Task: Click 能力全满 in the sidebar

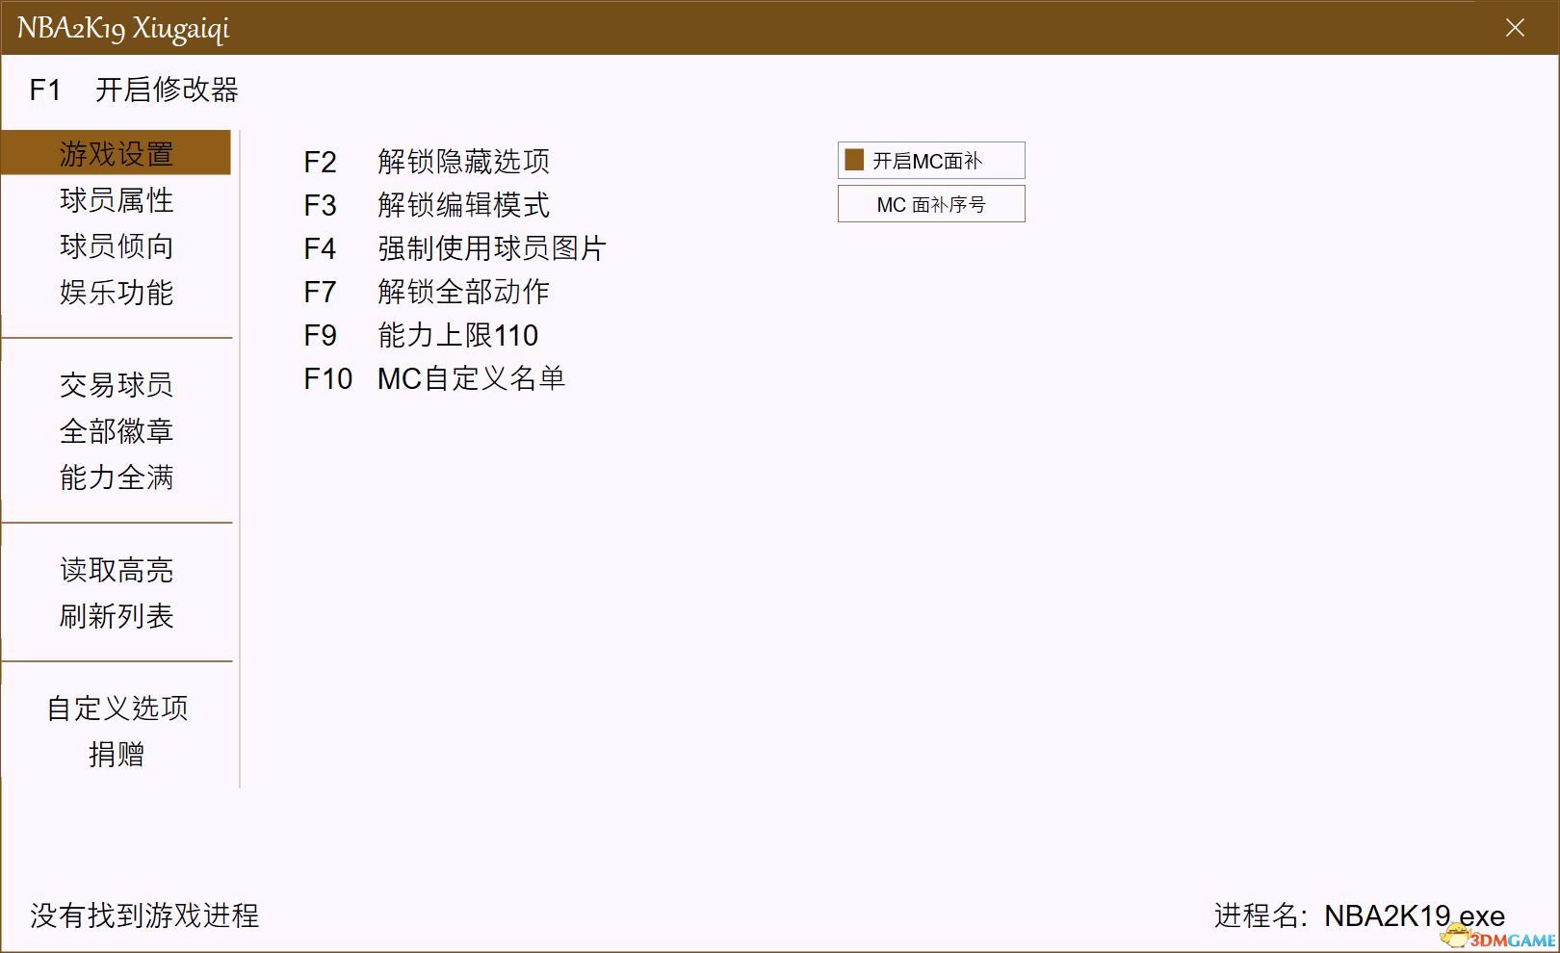Action: 116,477
